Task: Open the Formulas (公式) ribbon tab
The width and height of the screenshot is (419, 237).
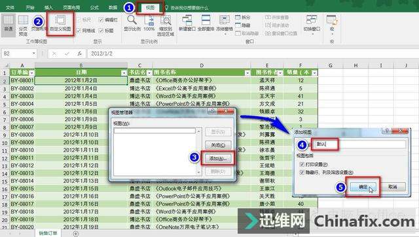Action: (x=94, y=8)
